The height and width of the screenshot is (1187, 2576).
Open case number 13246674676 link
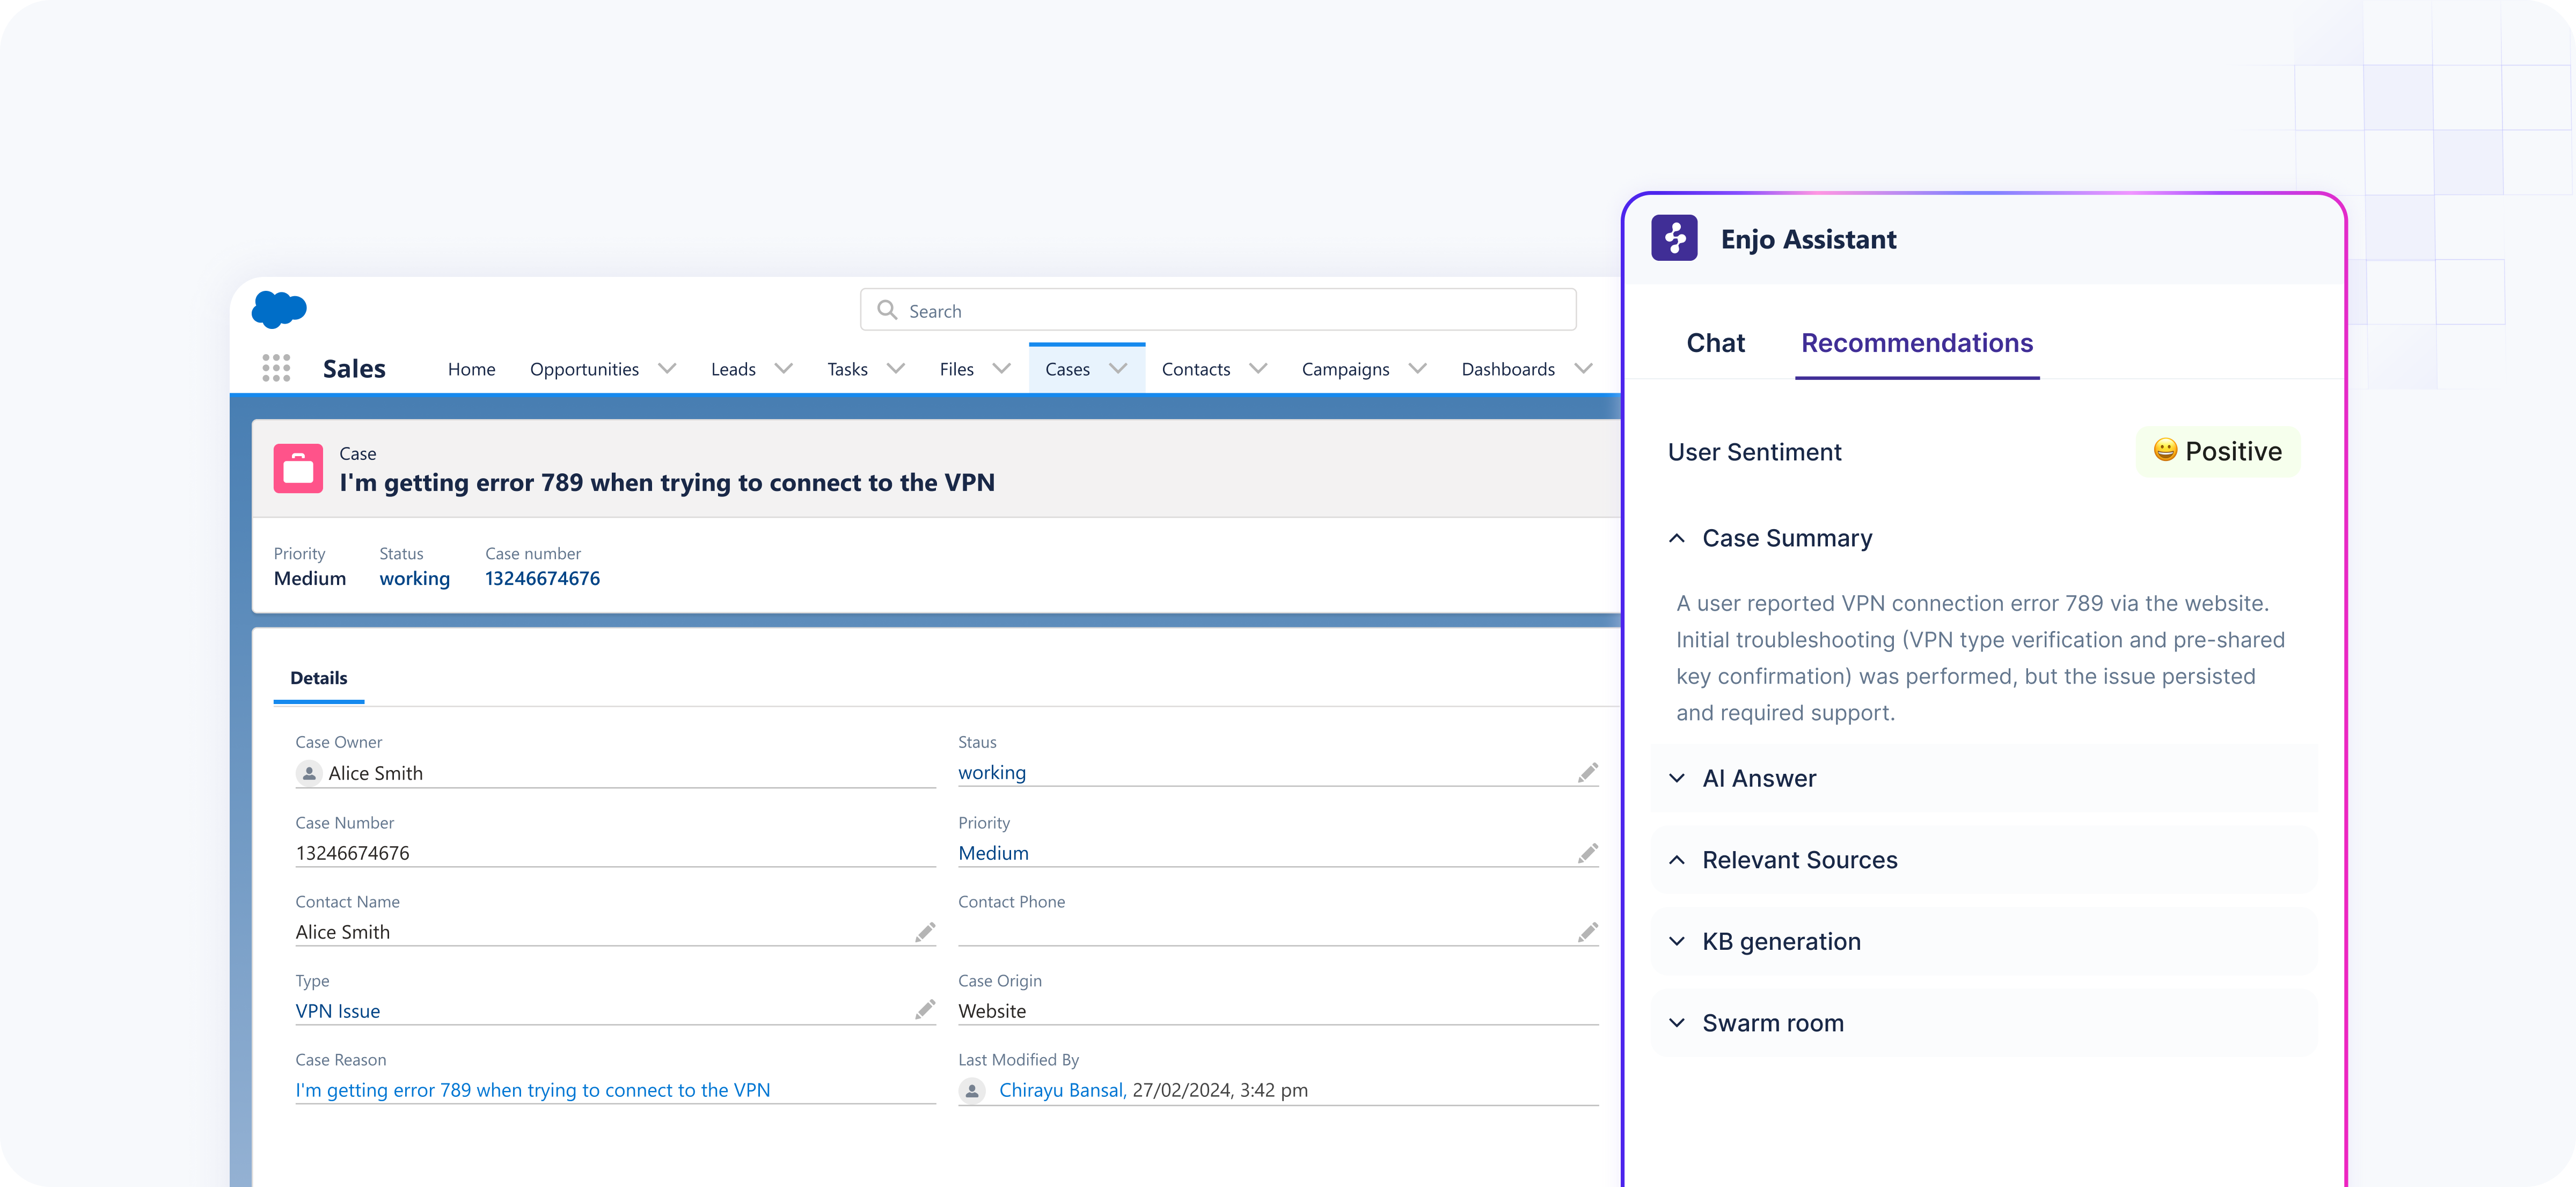coord(542,578)
